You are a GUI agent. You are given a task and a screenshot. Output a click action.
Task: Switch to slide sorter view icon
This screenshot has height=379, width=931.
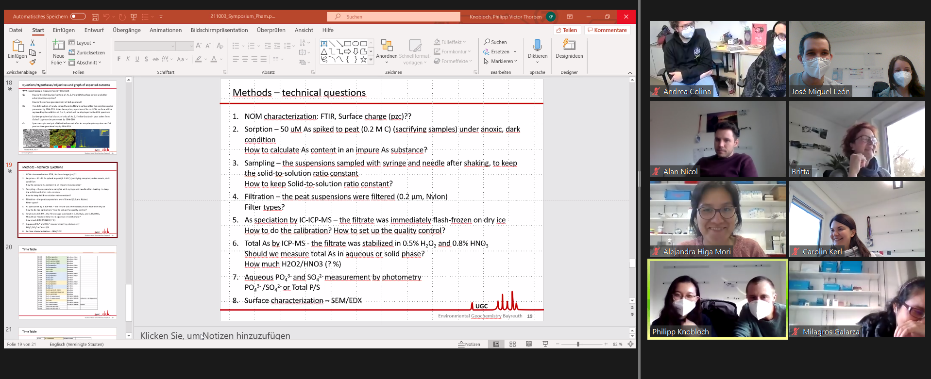pyautogui.click(x=512, y=344)
